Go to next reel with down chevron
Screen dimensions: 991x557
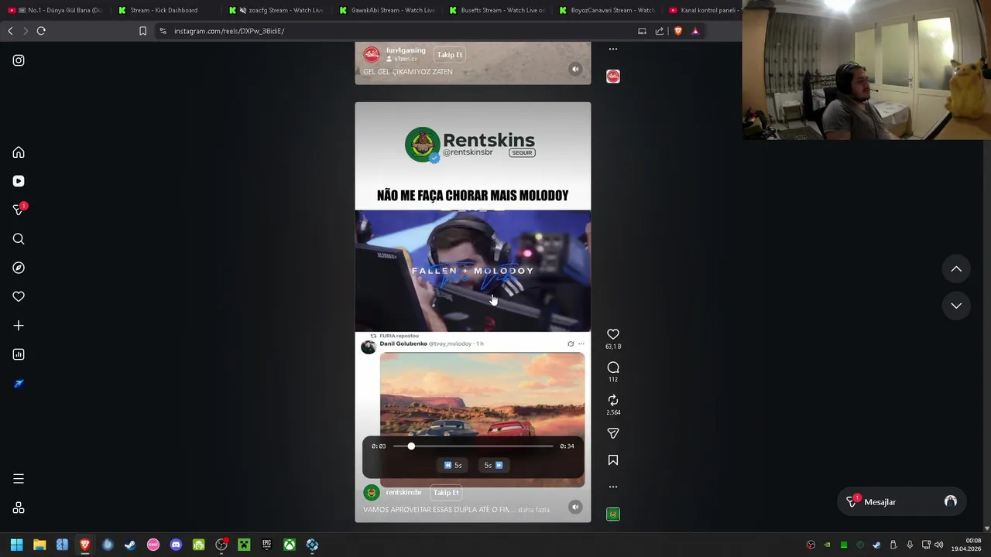pyautogui.click(x=956, y=306)
